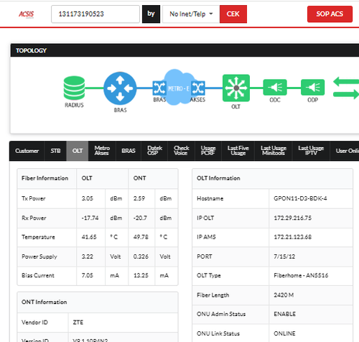Click the OLT Type Fiberhome - AN5516

pyautogui.click(x=301, y=275)
